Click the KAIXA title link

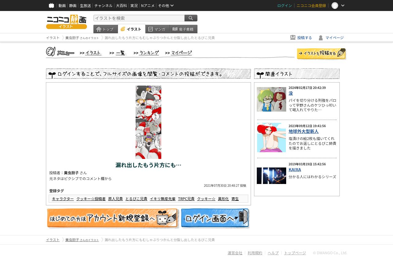click(x=295, y=170)
